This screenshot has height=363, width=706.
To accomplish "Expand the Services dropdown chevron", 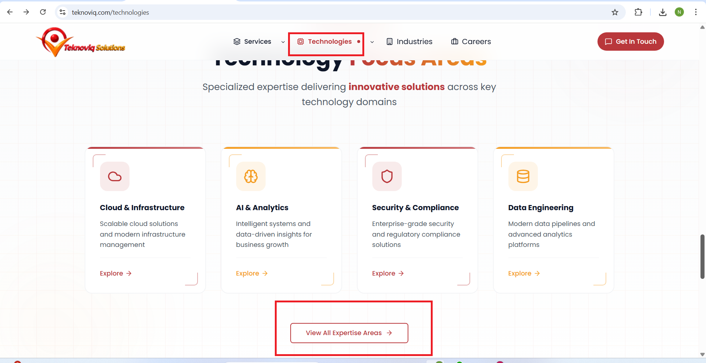I will (x=283, y=42).
